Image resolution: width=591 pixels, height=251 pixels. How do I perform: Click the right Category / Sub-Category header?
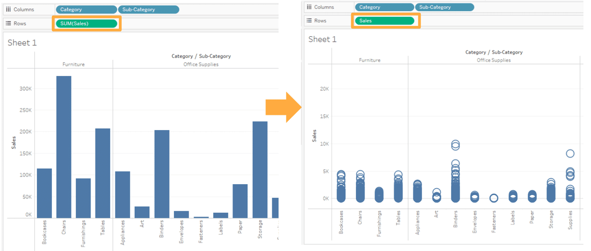point(494,52)
